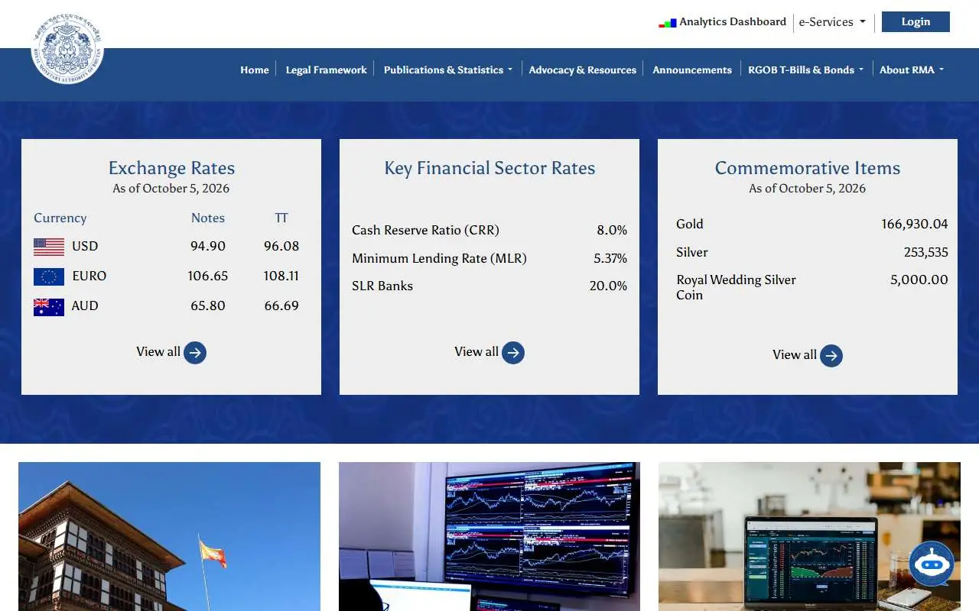Screen dimensions: 979x611
Task: Click View all under Key Financial Sector Rates
Action: tap(476, 351)
